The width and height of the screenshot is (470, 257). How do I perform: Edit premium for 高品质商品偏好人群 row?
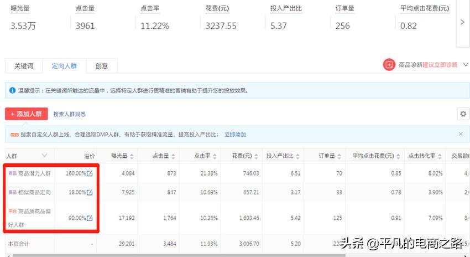[x=90, y=218]
